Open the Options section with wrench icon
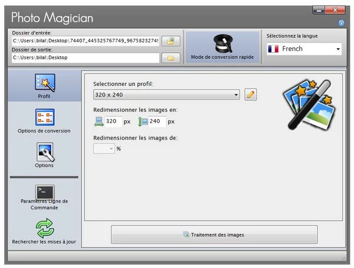Viewport: 354px width, 268px height. pos(45,155)
